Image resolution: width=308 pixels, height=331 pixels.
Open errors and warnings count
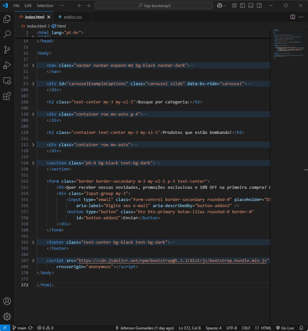click(x=45, y=328)
